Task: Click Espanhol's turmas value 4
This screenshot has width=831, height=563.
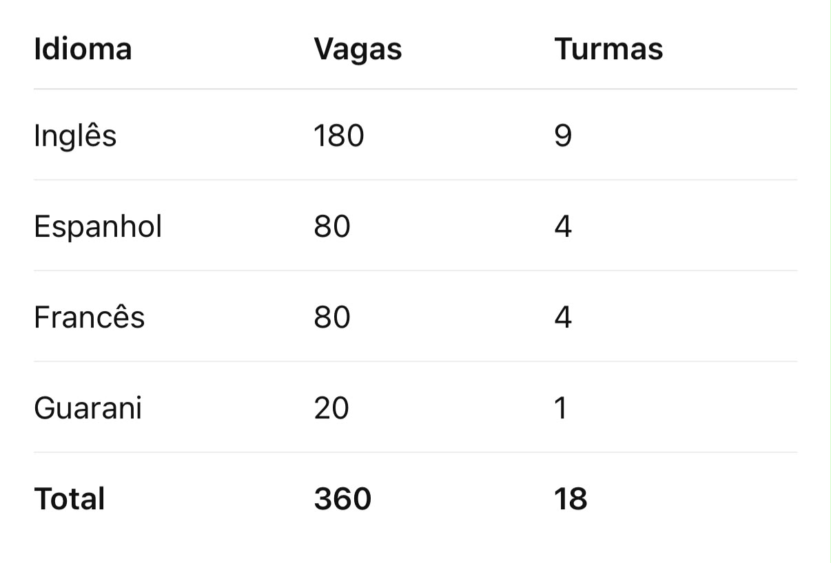Action: pos(563,226)
